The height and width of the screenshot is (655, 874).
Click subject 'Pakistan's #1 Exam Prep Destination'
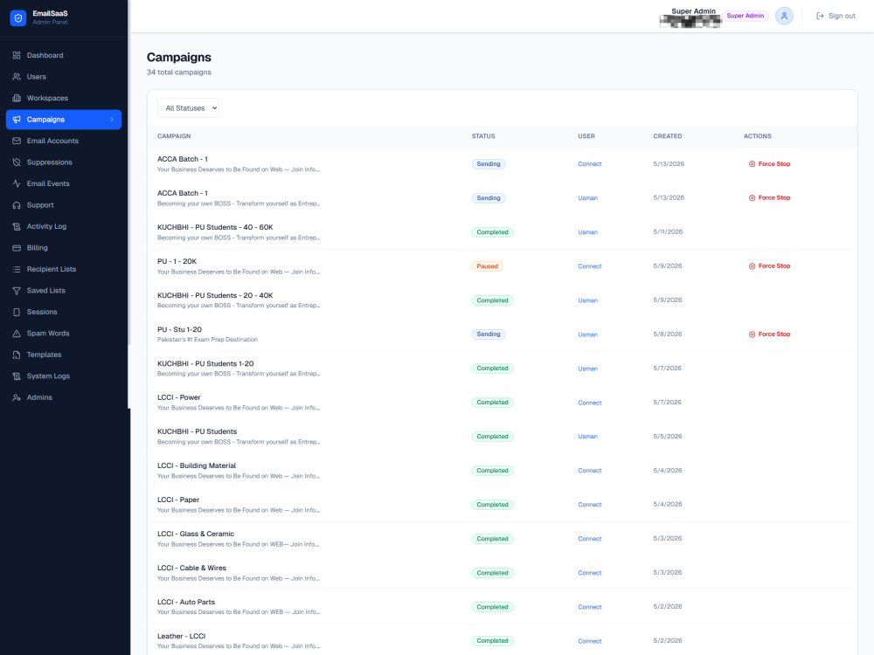pos(207,340)
